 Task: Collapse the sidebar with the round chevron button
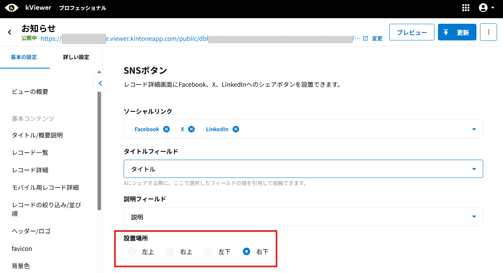(100, 83)
